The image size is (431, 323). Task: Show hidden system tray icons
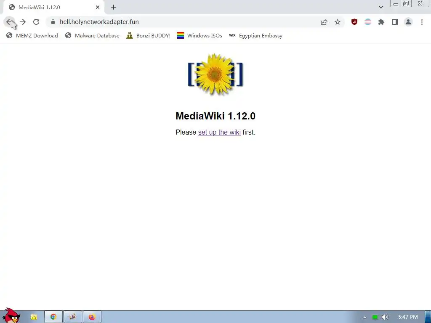(364, 317)
